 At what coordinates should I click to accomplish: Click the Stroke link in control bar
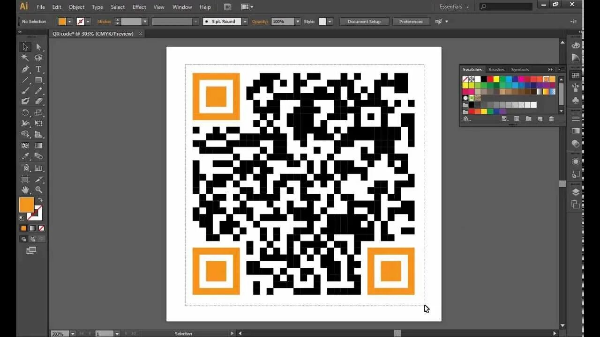(104, 22)
